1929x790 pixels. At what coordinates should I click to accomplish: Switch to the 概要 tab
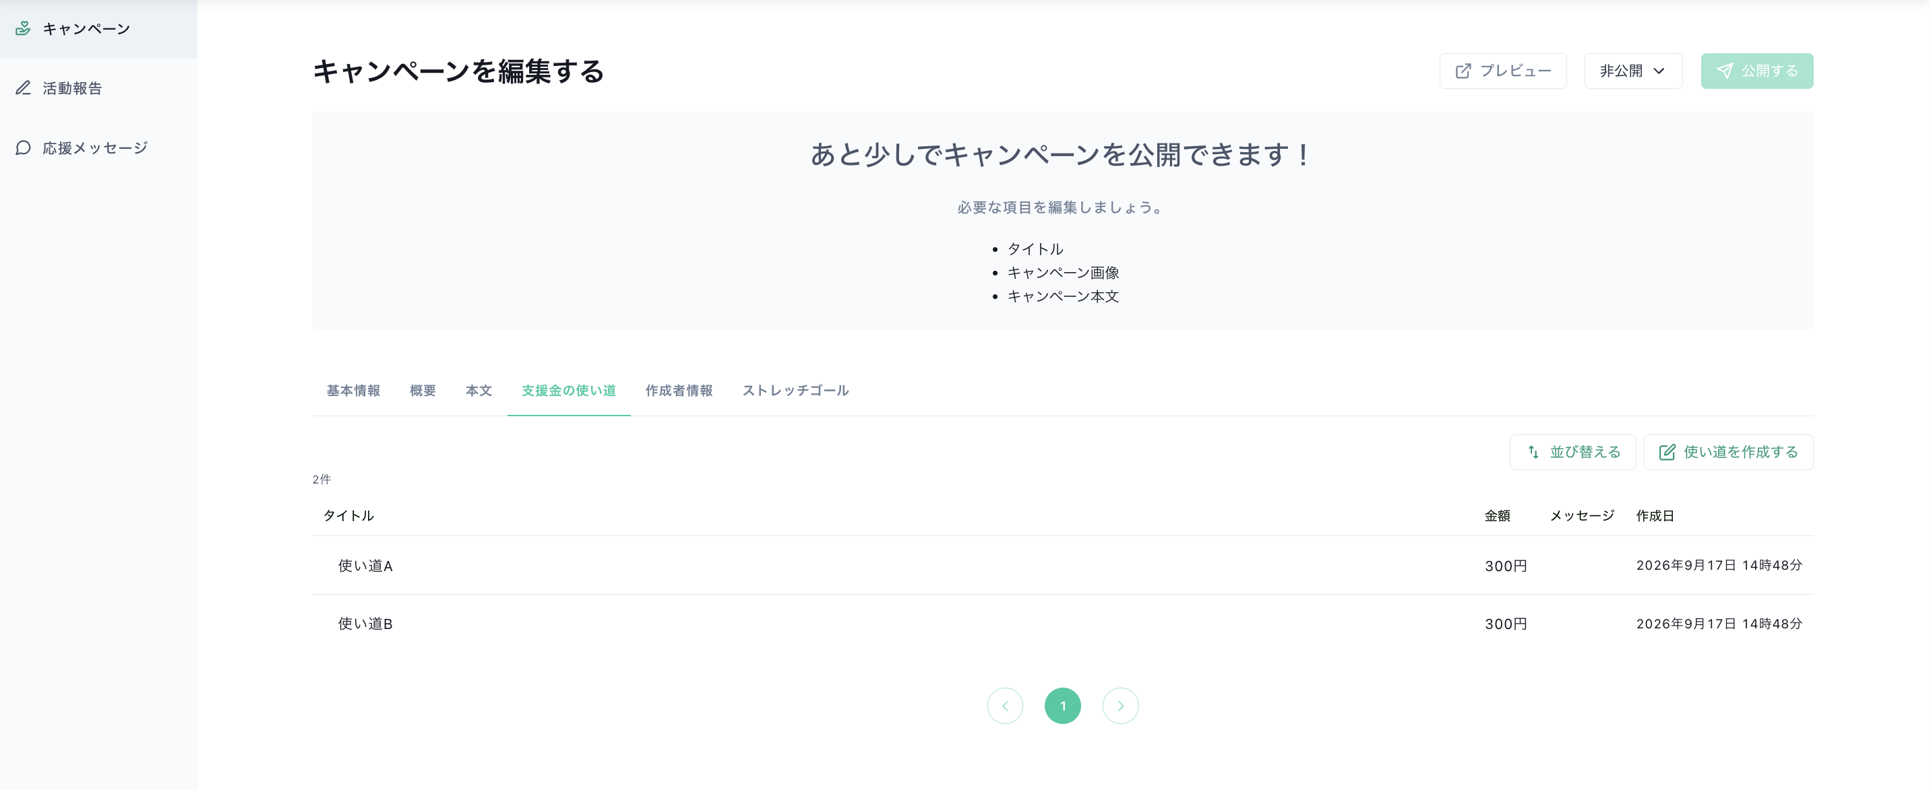tap(423, 391)
